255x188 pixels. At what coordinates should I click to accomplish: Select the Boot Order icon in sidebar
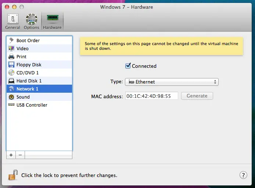pos(11,41)
